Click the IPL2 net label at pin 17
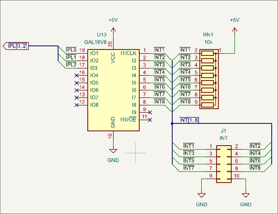 pos(71,65)
